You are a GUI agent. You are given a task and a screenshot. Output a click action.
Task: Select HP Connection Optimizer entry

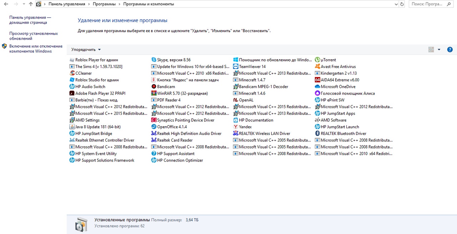pos(177,160)
